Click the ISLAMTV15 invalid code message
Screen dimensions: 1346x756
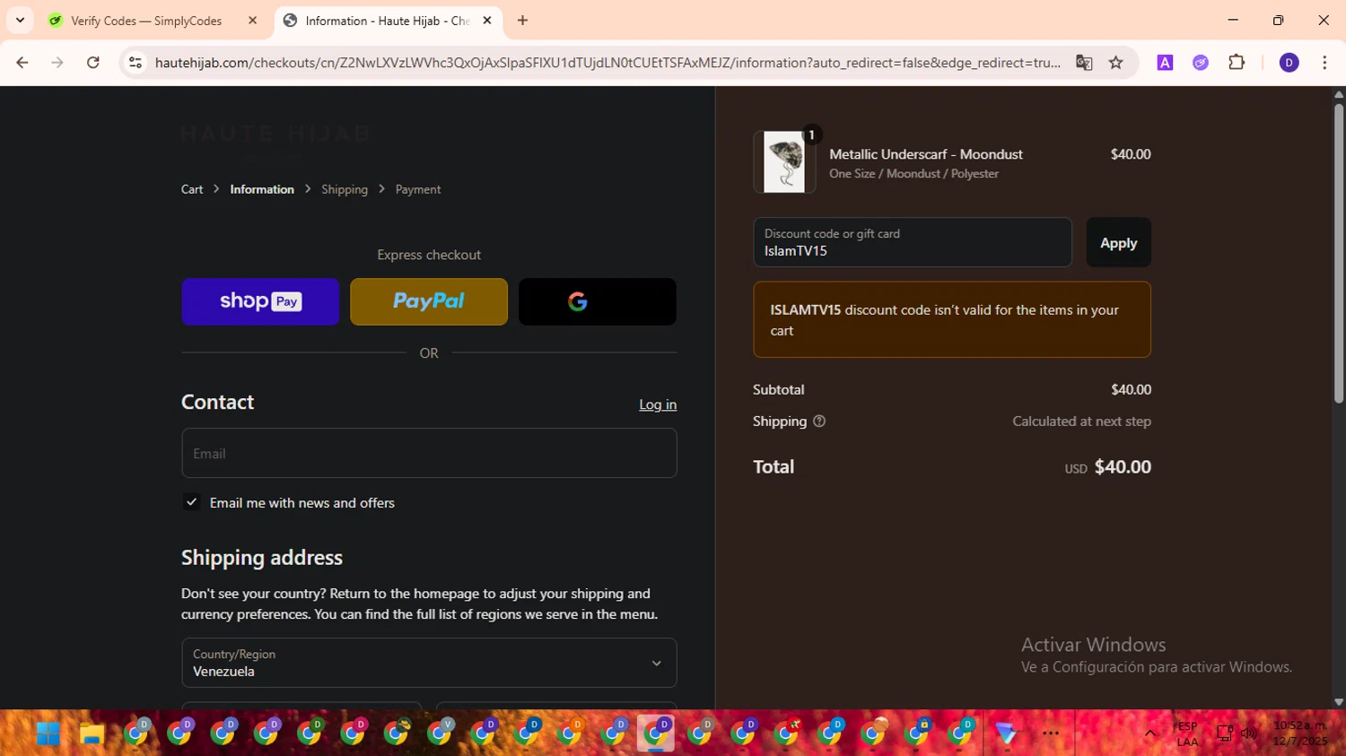pyautogui.click(x=952, y=320)
